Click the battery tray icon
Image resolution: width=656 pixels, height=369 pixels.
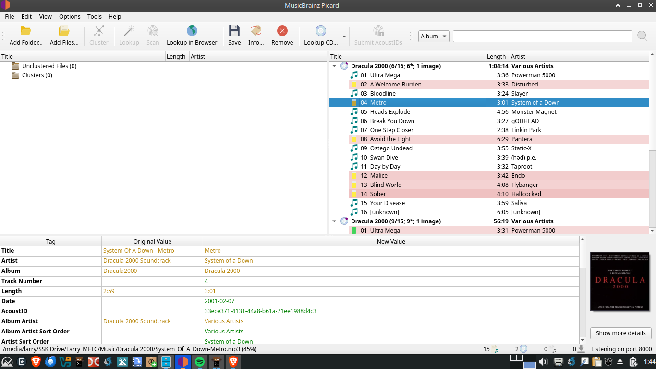(633, 362)
